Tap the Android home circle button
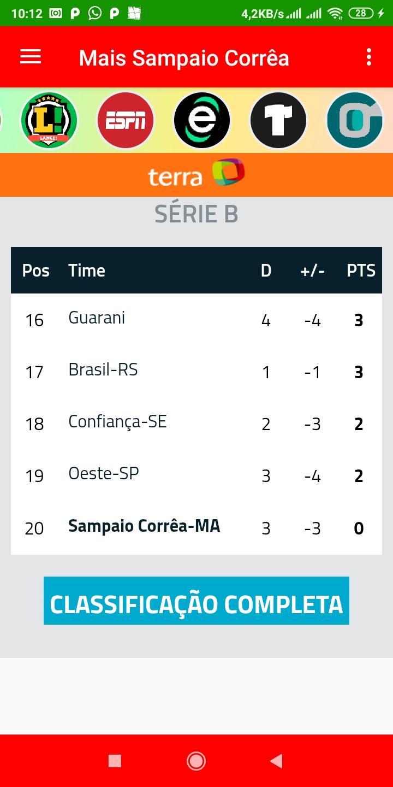 [196, 761]
